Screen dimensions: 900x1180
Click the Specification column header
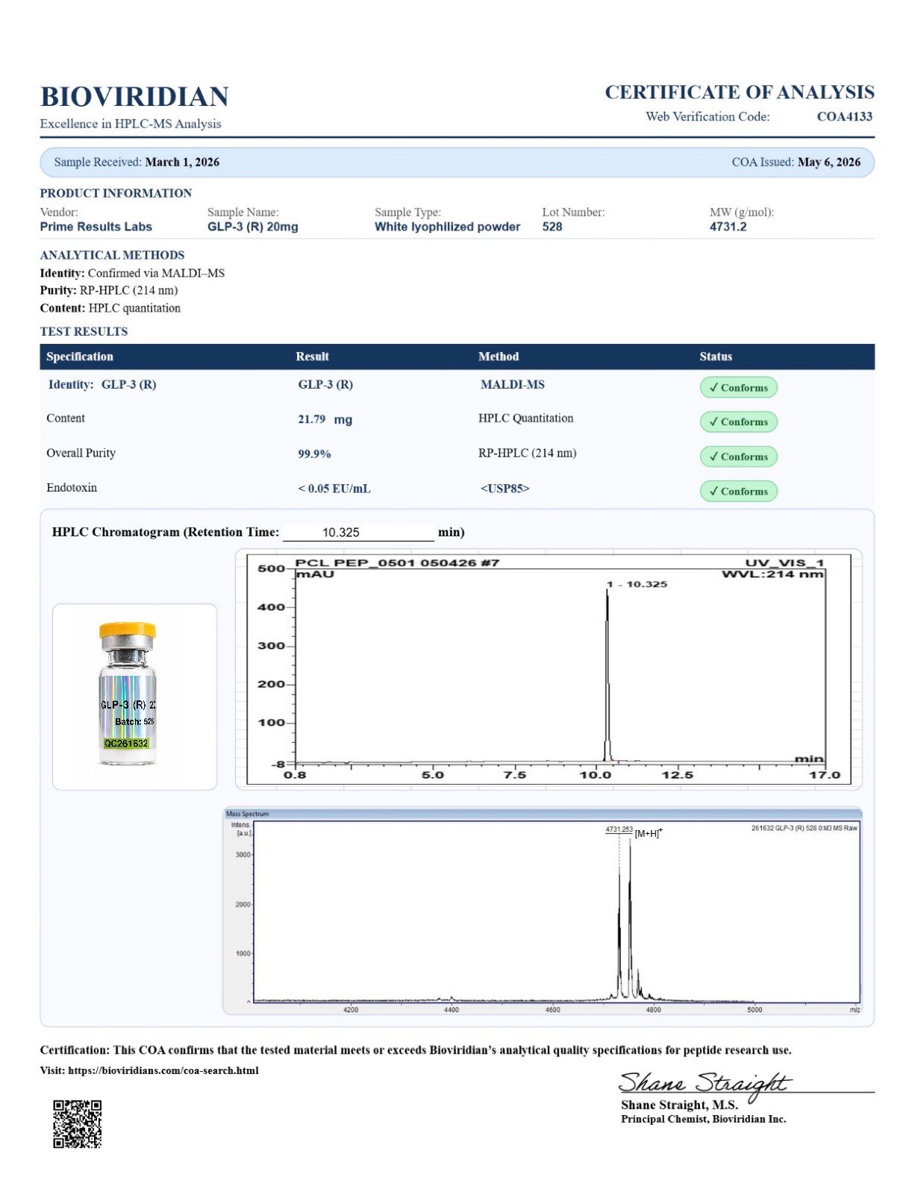80,357
